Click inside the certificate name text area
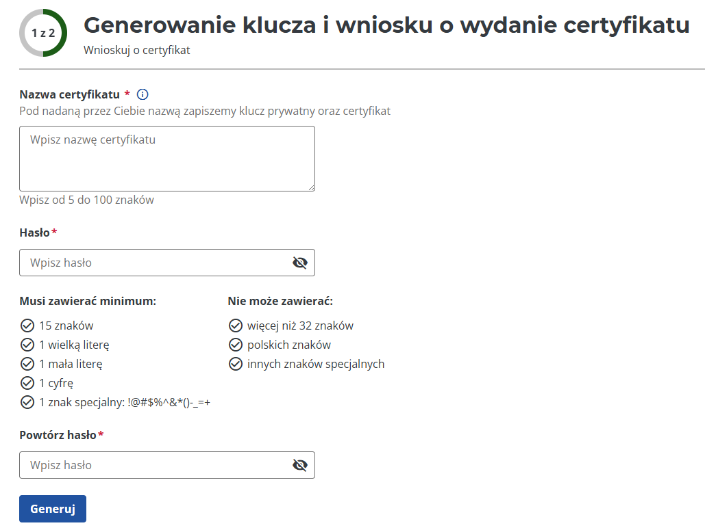The width and height of the screenshot is (705, 530). coord(166,158)
